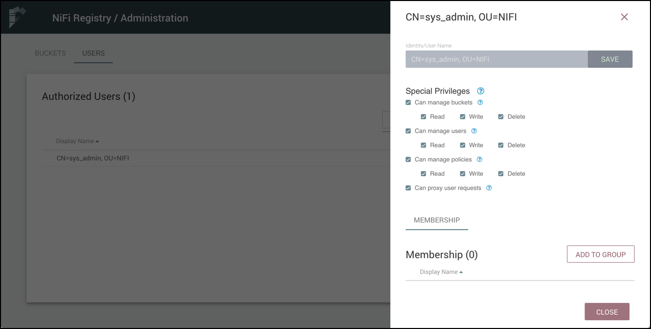Select the MEMBERSHIP tab

[x=436, y=221]
